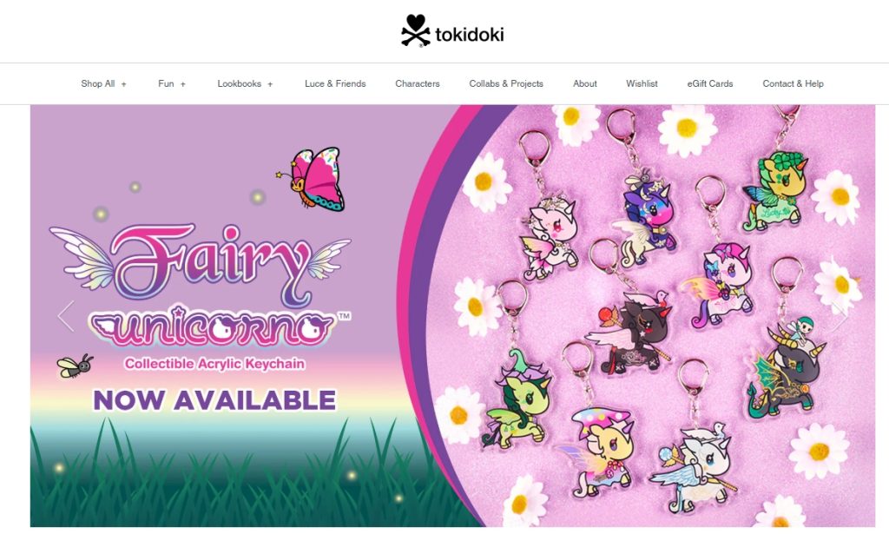Expand the Lookbooks plus sign

pyautogui.click(x=270, y=84)
